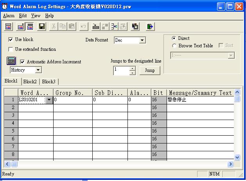The image size is (246, 181).
Task: Click the first alarm list toolbar icon
Action: point(8,27)
